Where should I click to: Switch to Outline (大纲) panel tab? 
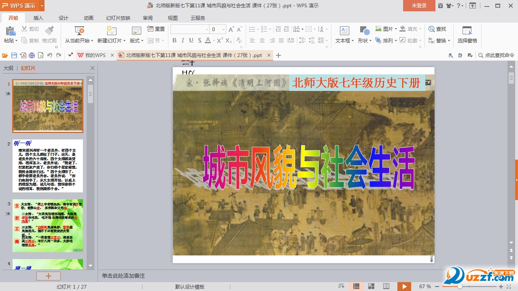click(x=8, y=68)
